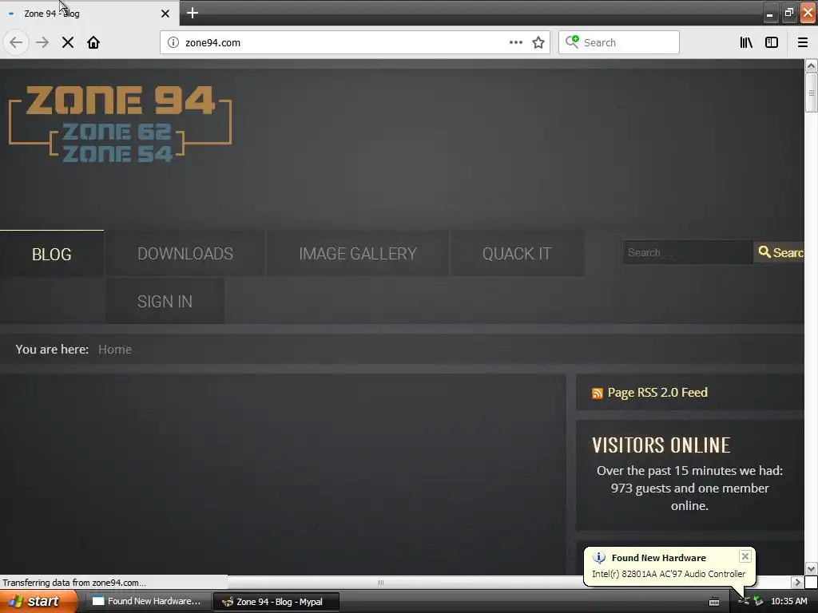Image resolution: width=818 pixels, height=613 pixels.
Task: View site information icon in address bar
Action: [x=173, y=42]
